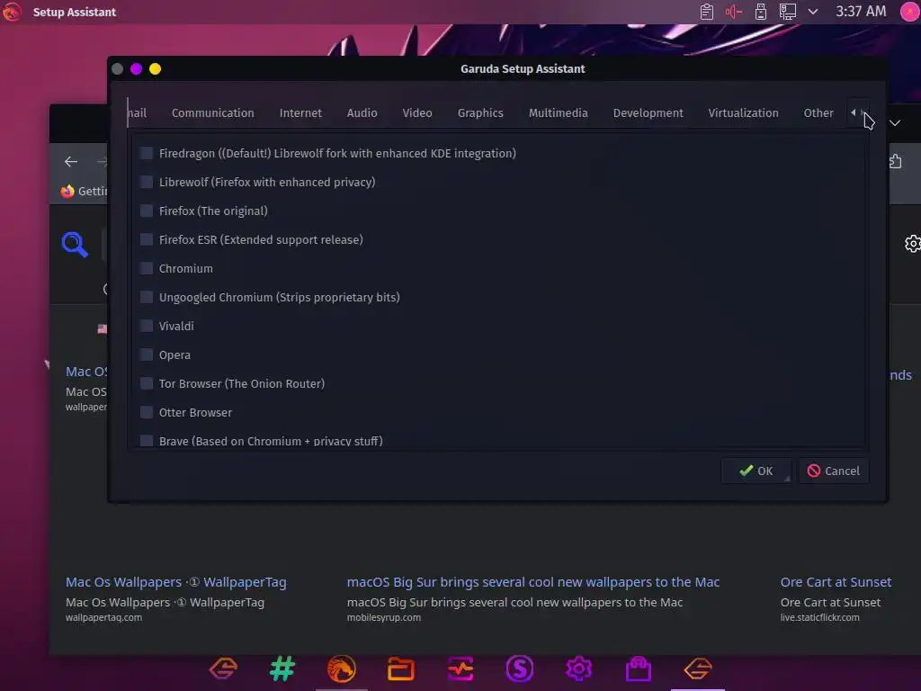Open the green hash terminal dock icon

click(x=282, y=669)
